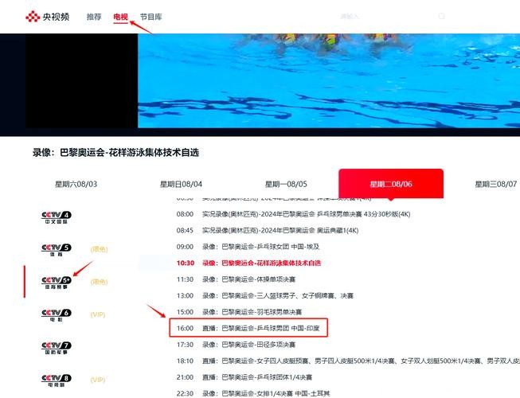Viewport: 520px width, 398px height.
Task: Select date 星期三08/07
Action: click(x=496, y=184)
